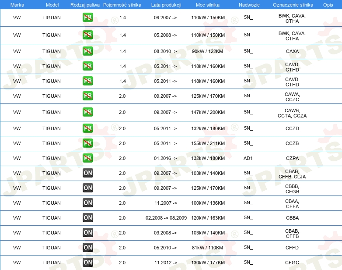Screen dimensions: 342x270
Task: Click the power value 90kW / 122KM
Action: (x=207, y=51)
